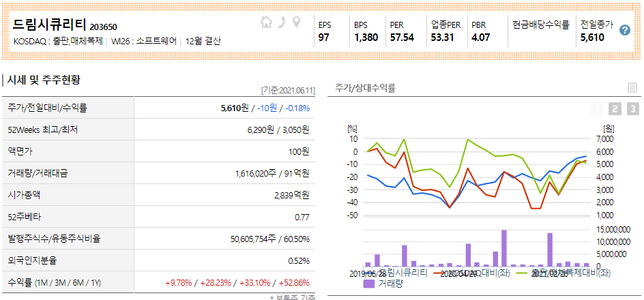Click the 1,616,020주 / 91억원 value
This screenshot has width=644, height=300.
click(272, 173)
